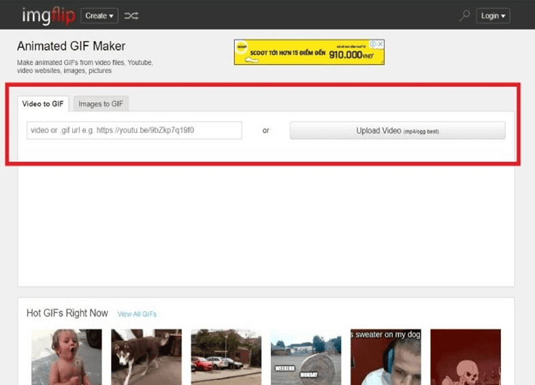Image resolution: width=535 pixels, height=385 pixels.
Task: Click the Upload Video button
Action: click(x=398, y=130)
